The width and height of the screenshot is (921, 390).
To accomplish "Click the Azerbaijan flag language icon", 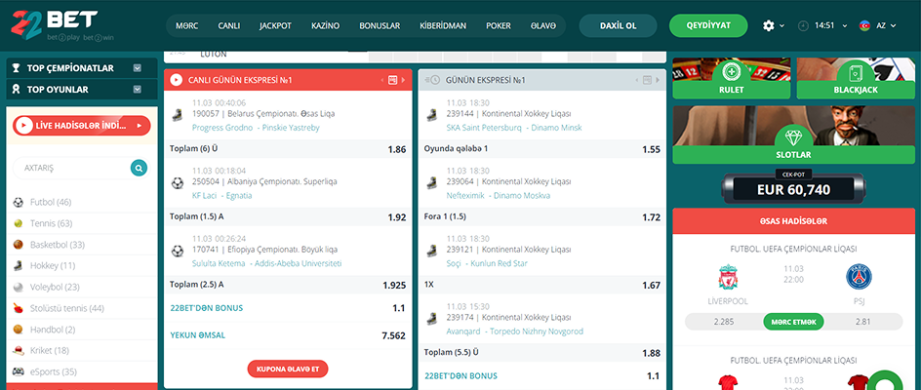I will pyautogui.click(x=864, y=26).
